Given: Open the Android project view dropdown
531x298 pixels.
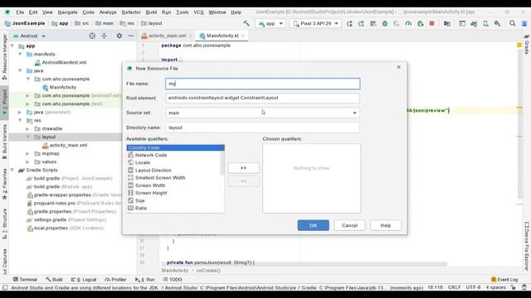Looking at the screenshot, I should [x=29, y=36].
